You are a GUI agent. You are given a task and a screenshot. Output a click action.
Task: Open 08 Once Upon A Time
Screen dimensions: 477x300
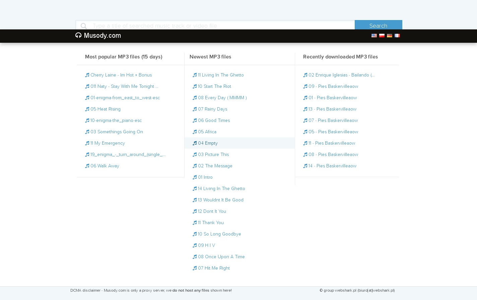[221, 257]
